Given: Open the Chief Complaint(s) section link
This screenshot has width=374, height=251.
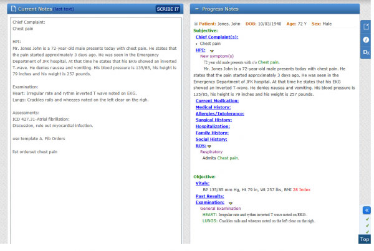Looking at the screenshot, I should point(219,37).
